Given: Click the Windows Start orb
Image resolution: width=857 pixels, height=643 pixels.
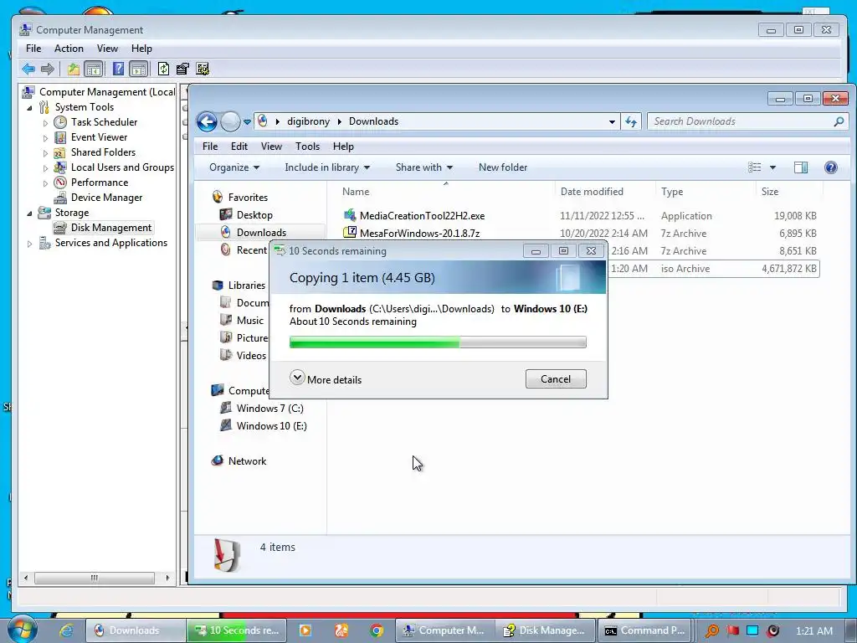Looking at the screenshot, I should coord(21,629).
